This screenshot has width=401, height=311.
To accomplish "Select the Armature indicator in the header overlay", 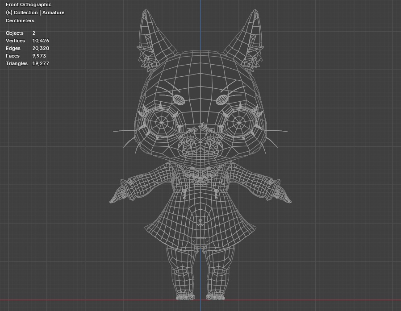I will (x=53, y=12).
